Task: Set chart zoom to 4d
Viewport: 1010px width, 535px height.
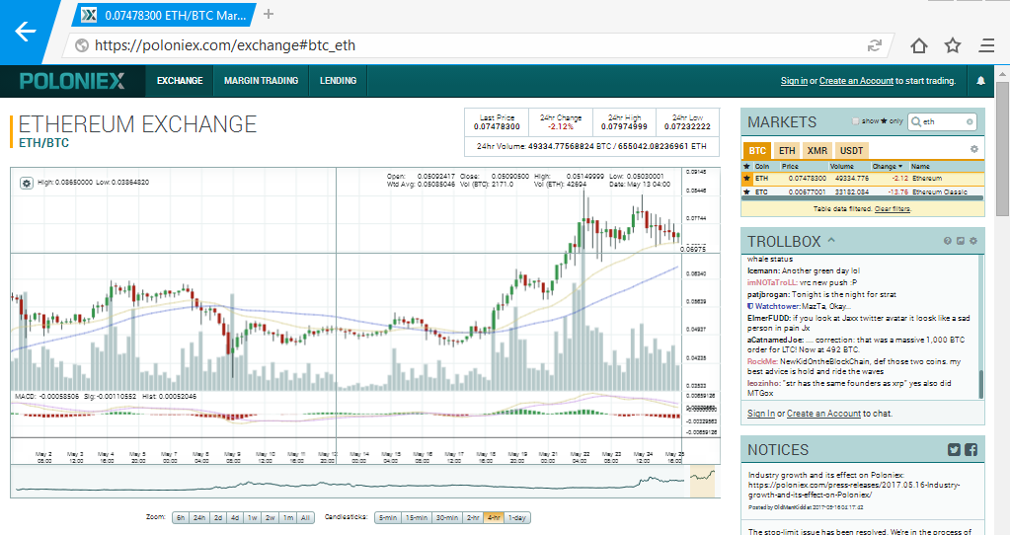Action: [x=235, y=517]
